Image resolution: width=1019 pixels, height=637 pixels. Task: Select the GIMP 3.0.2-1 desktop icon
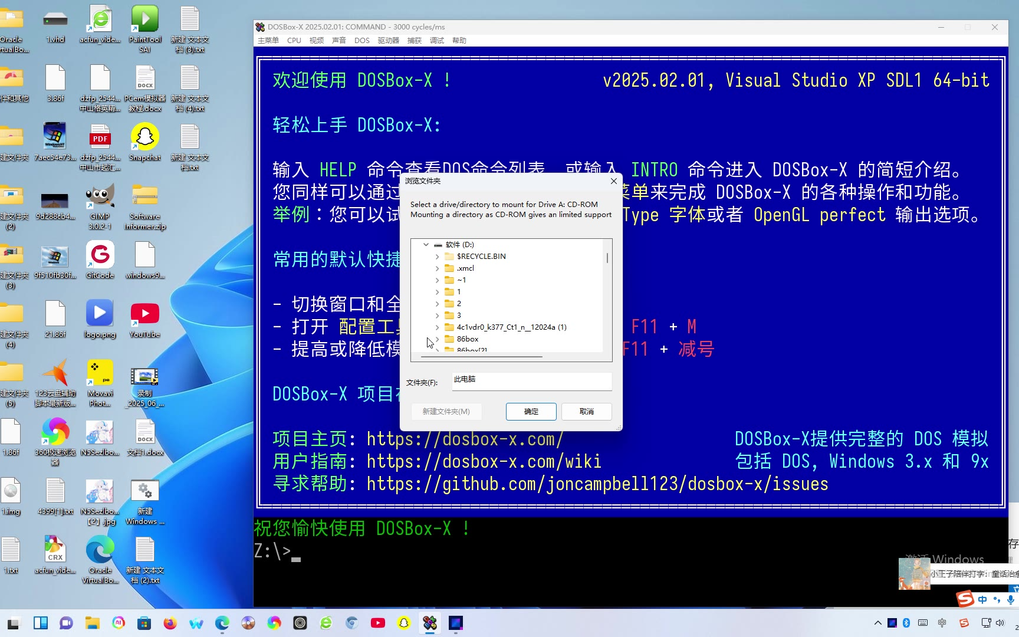click(100, 206)
